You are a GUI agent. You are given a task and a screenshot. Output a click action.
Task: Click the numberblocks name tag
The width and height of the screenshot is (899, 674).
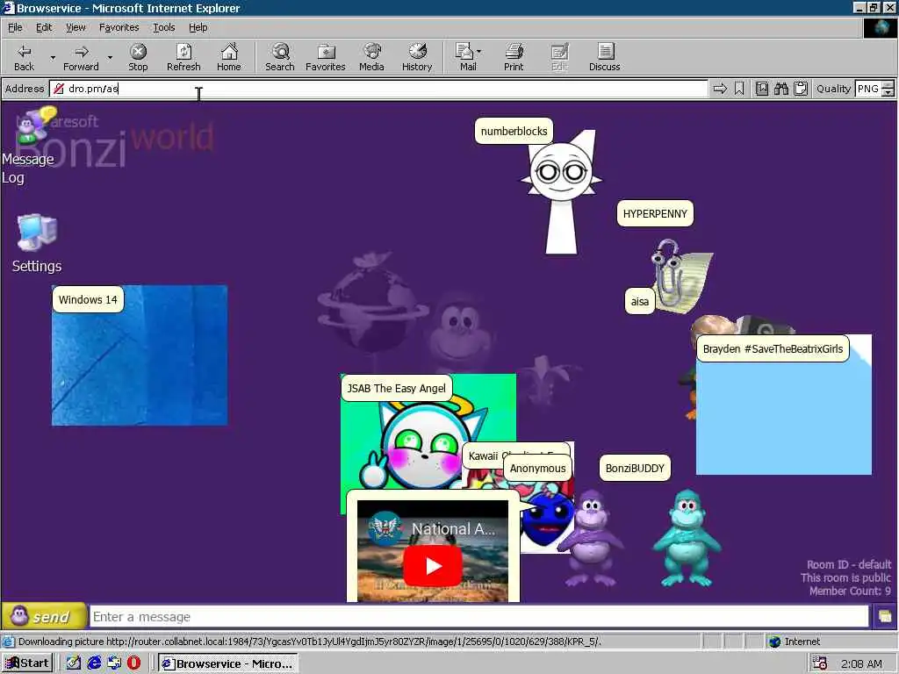point(514,132)
